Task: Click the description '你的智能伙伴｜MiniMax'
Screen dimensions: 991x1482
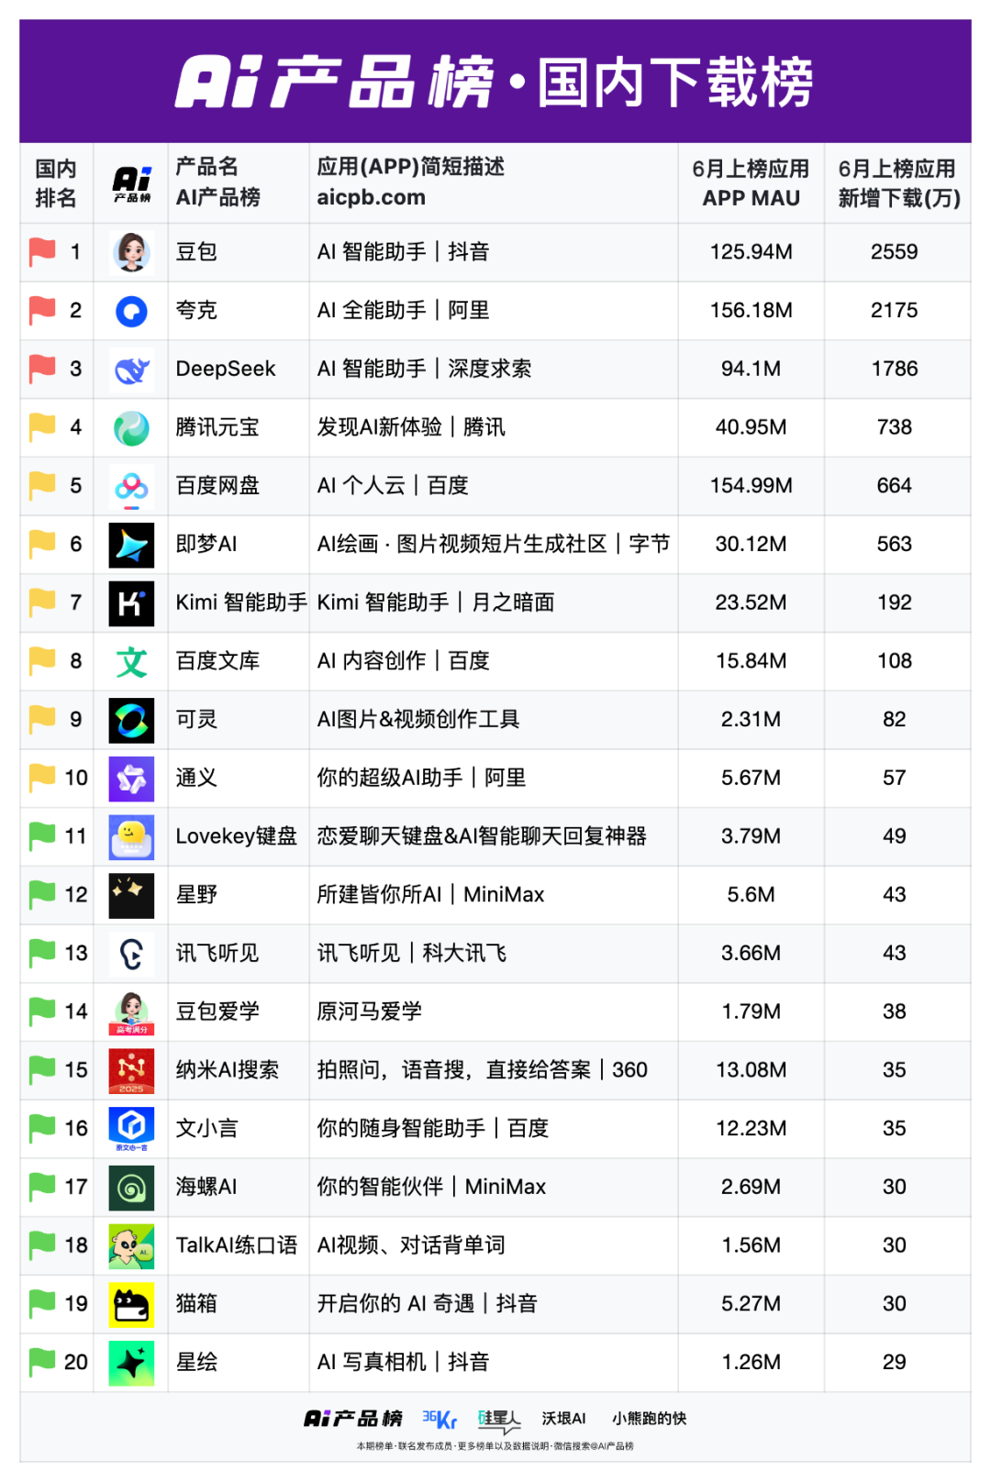Action: coord(431,1188)
